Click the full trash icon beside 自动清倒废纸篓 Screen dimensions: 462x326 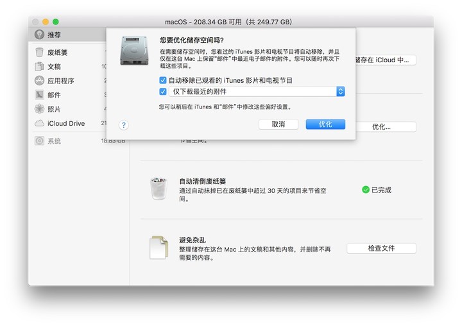156,189
